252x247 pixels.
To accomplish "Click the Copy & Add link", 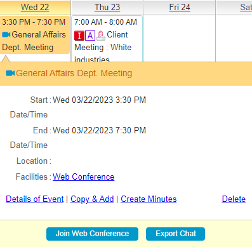I will [x=92, y=199].
